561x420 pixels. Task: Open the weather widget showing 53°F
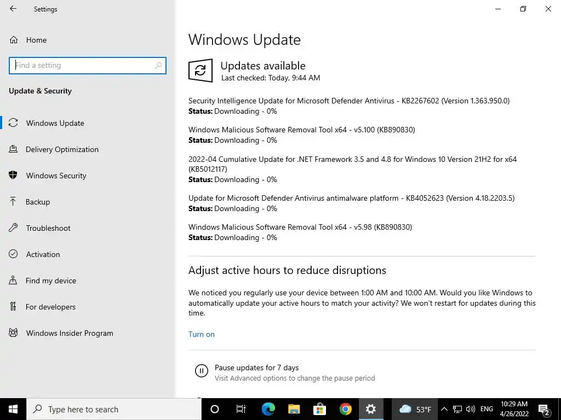(415, 409)
